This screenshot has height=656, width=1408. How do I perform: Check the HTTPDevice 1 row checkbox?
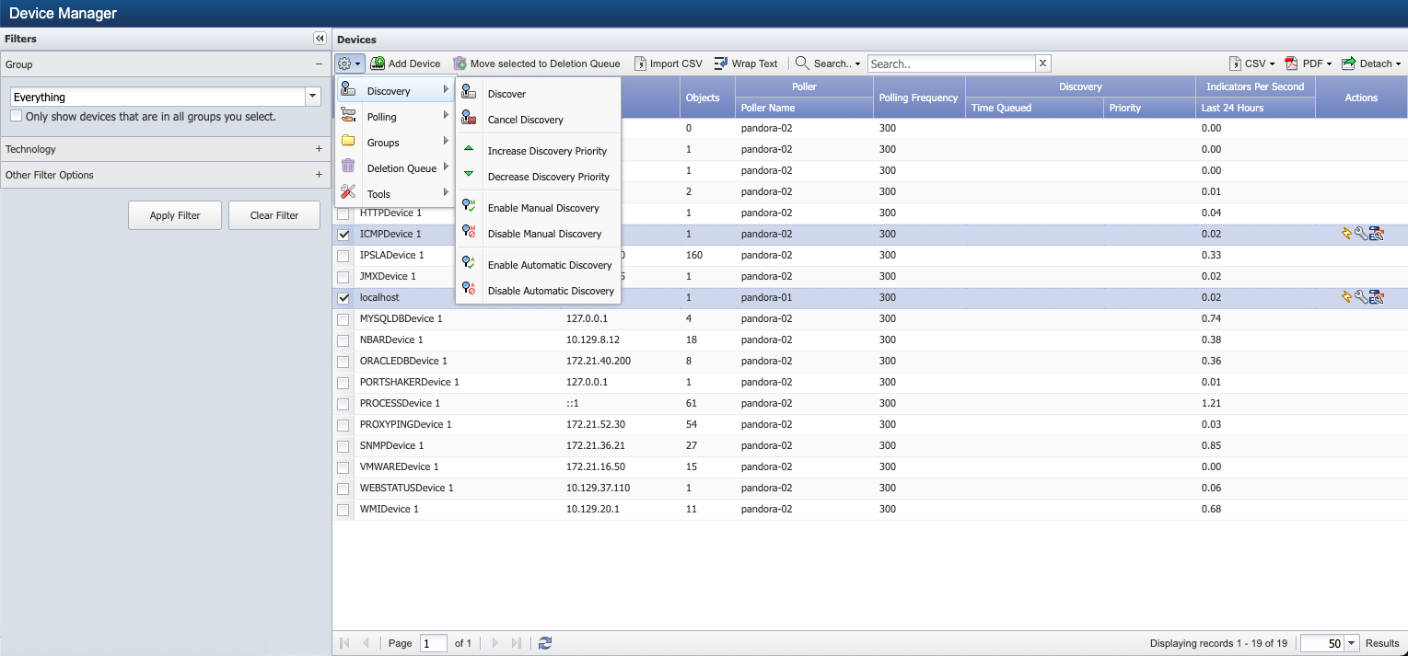(x=343, y=213)
